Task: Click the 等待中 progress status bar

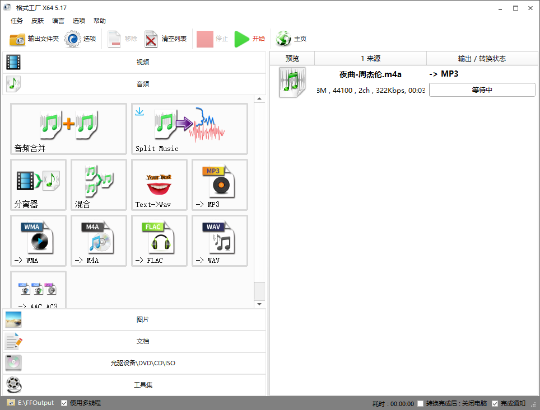Action: [482, 89]
